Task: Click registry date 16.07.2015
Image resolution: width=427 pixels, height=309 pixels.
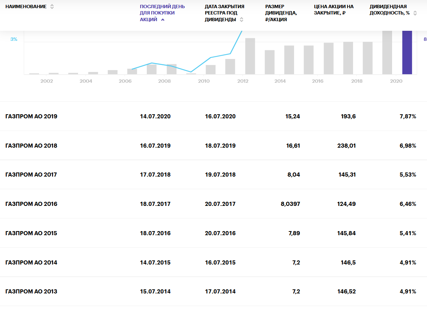Action: point(220,263)
